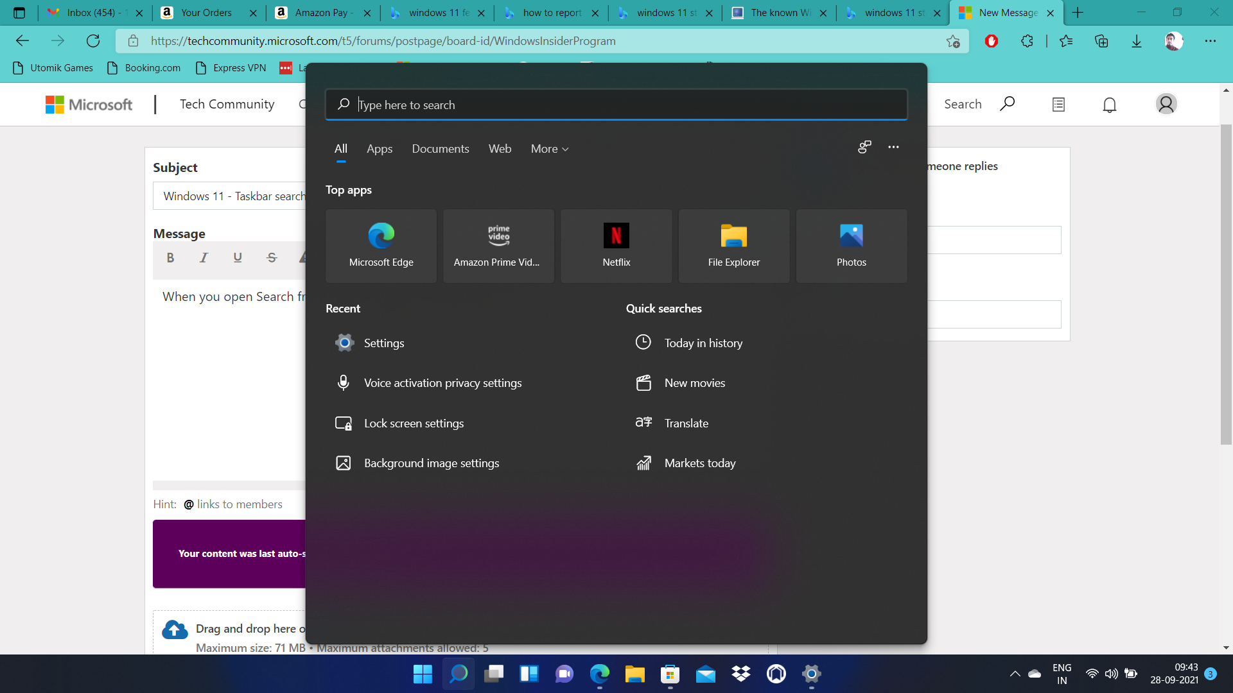Click the taskbar Search magnifier icon

click(x=459, y=674)
